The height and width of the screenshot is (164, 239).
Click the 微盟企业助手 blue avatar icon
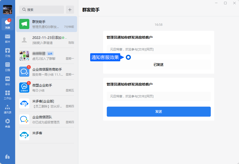click(x=24, y=88)
